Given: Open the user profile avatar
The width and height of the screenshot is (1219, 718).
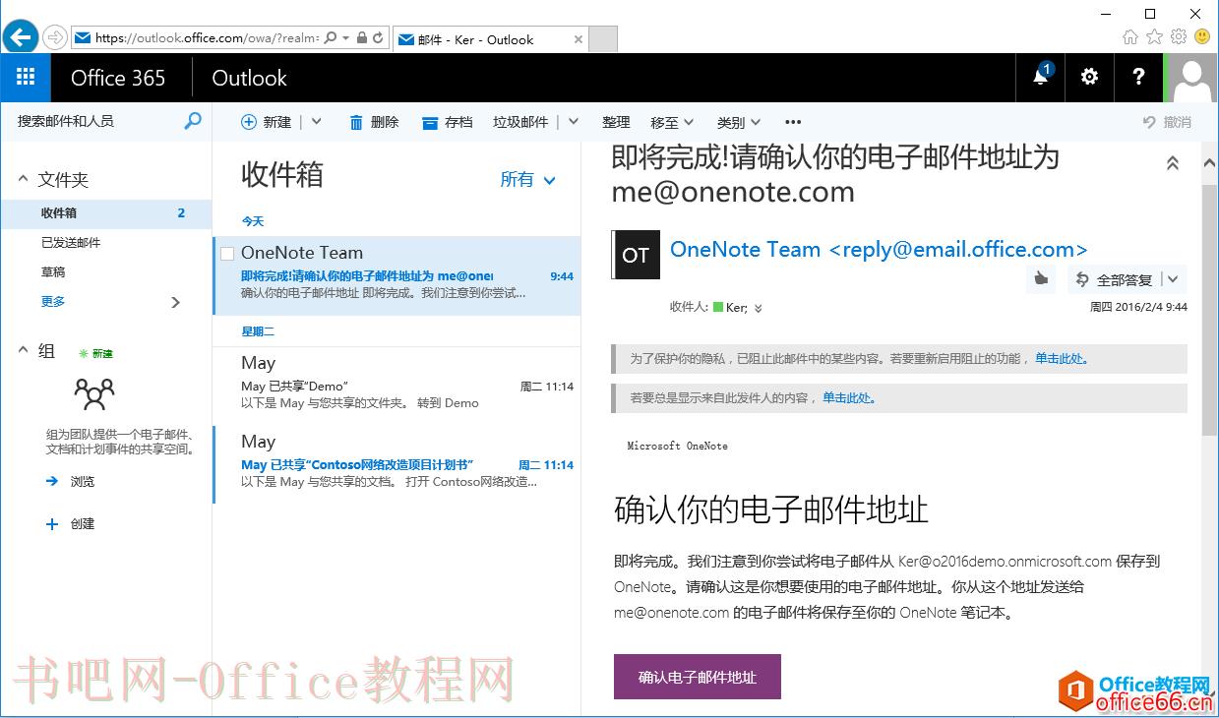Looking at the screenshot, I should [1191, 77].
